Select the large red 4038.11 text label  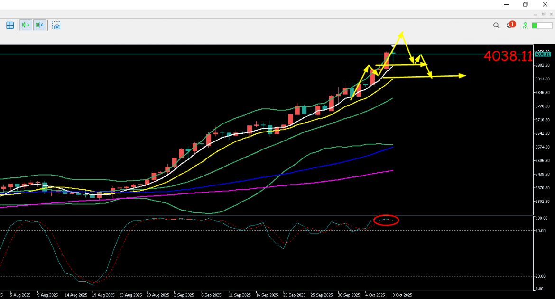(x=508, y=56)
